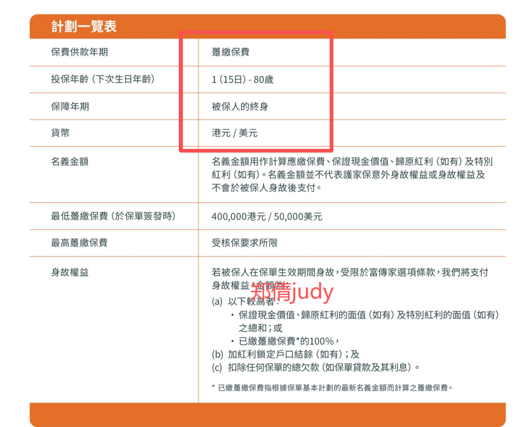Select the 最低躉繳保費 (於保單簽發時) label
The image size is (529, 427).
(x=113, y=216)
